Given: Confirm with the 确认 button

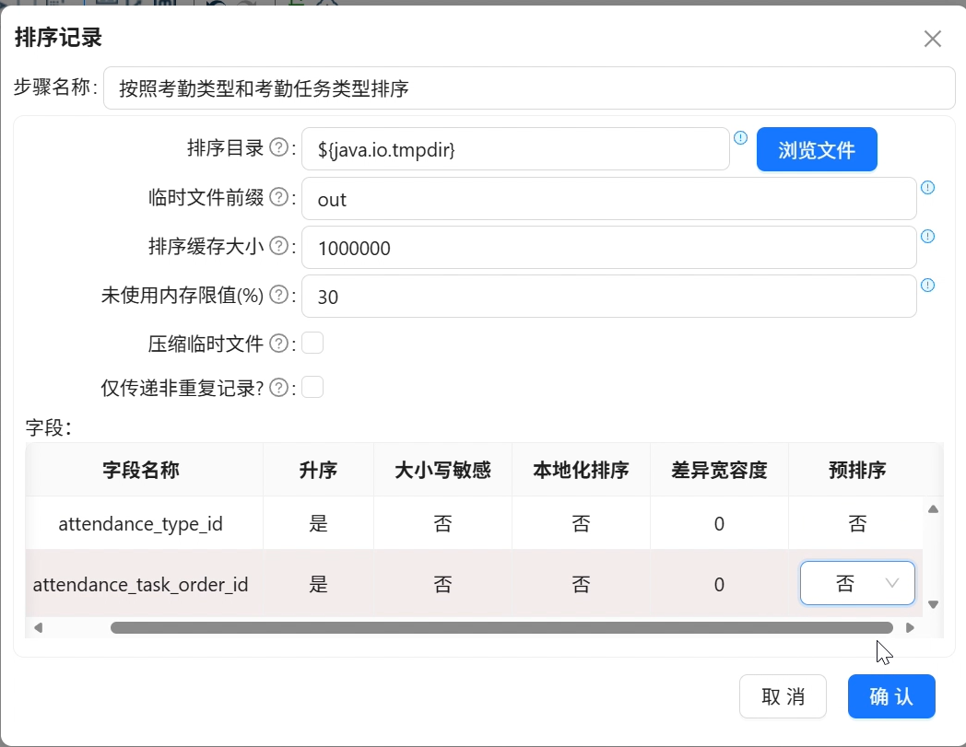Looking at the screenshot, I should tap(891, 696).
